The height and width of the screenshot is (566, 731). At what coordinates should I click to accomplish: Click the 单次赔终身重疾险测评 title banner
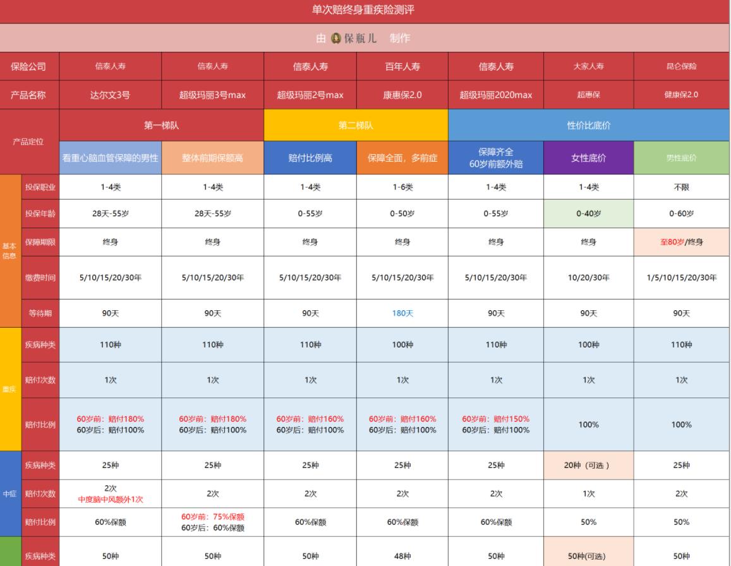click(x=365, y=10)
